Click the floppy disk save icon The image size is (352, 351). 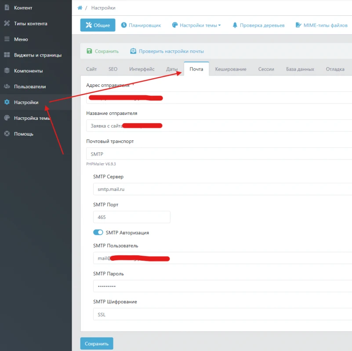click(90, 51)
